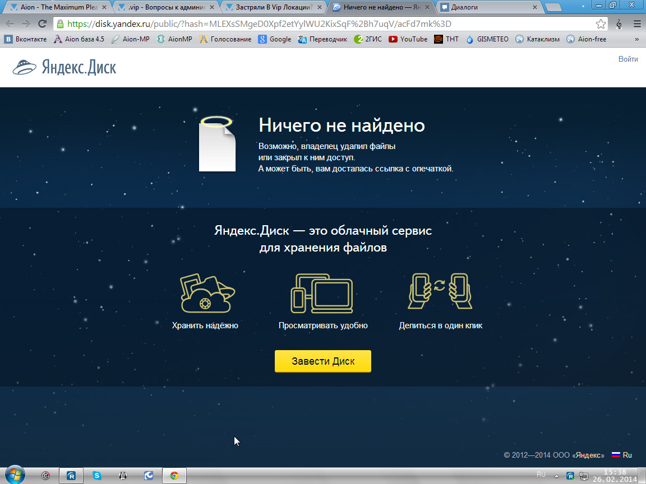The height and width of the screenshot is (484, 646).
Task: Open the Google bookmark
Action: 275,39
